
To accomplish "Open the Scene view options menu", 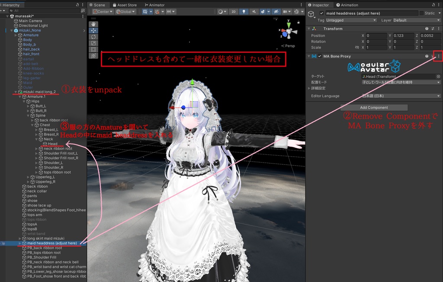I will (302, 5).
